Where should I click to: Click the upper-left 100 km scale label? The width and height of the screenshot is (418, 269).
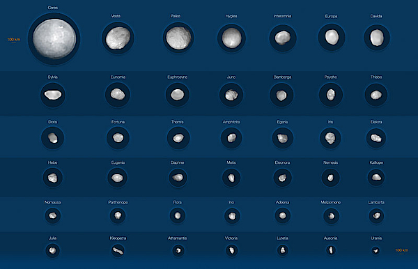(x=14, y=40)
